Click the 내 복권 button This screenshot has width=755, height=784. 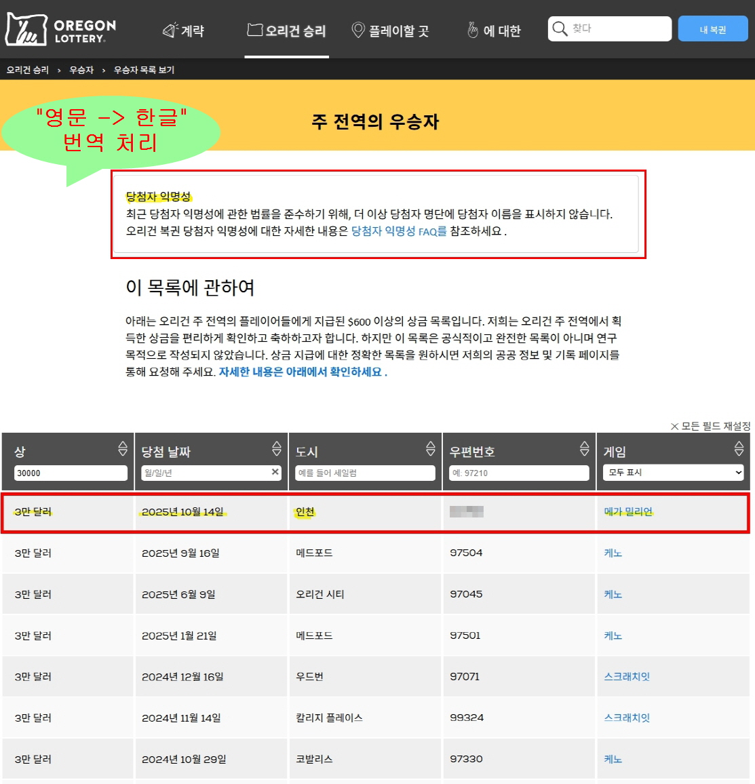712,29
